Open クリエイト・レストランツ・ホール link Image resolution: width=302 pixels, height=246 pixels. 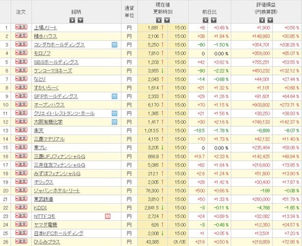pyautogui.click(x=64, y=114)
